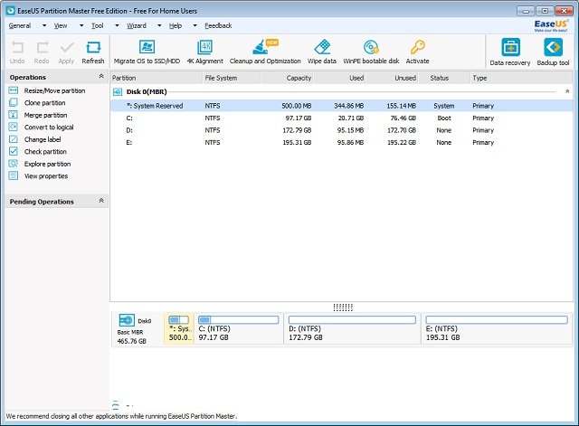Sort by the Type column header
The image size is (579, 426).
(521, 78)
